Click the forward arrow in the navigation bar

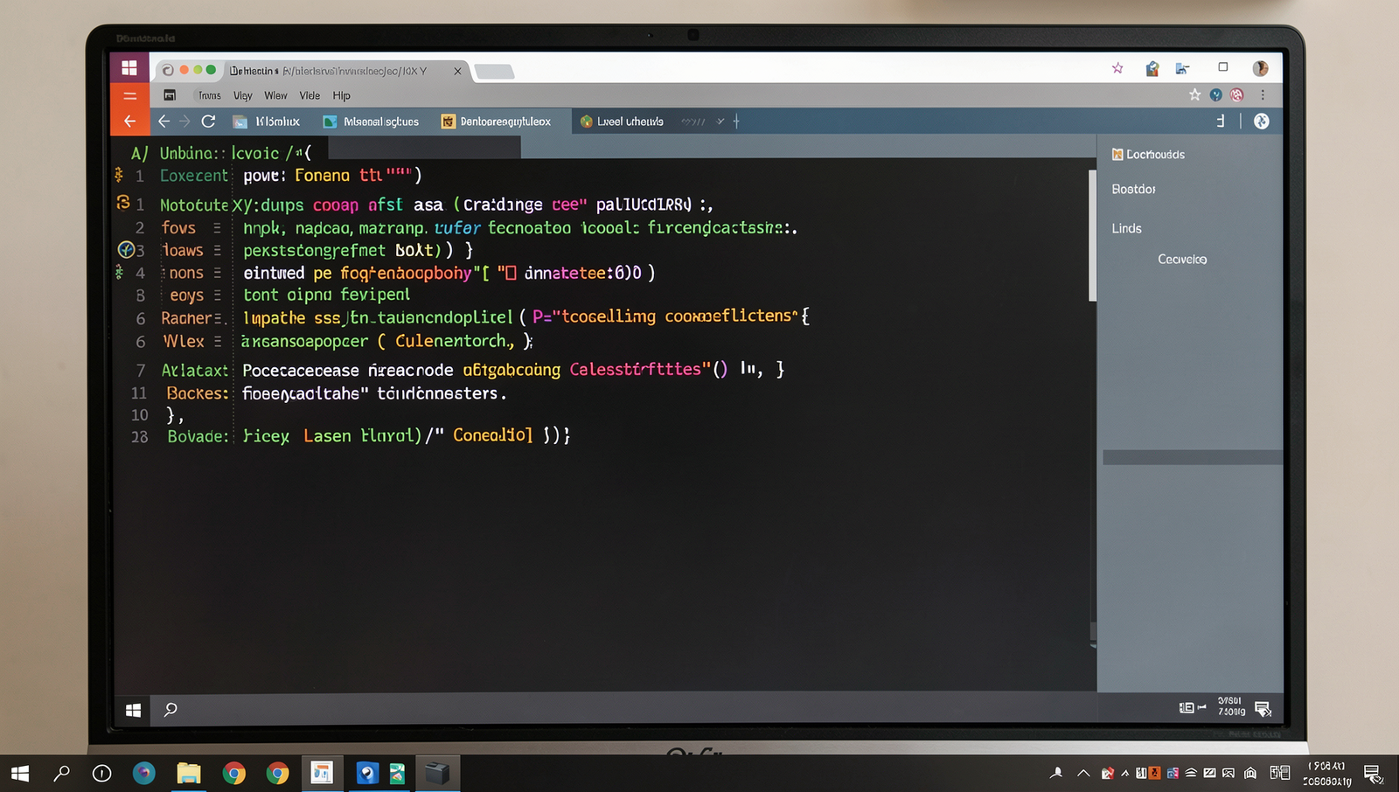(x=184, y=122)
